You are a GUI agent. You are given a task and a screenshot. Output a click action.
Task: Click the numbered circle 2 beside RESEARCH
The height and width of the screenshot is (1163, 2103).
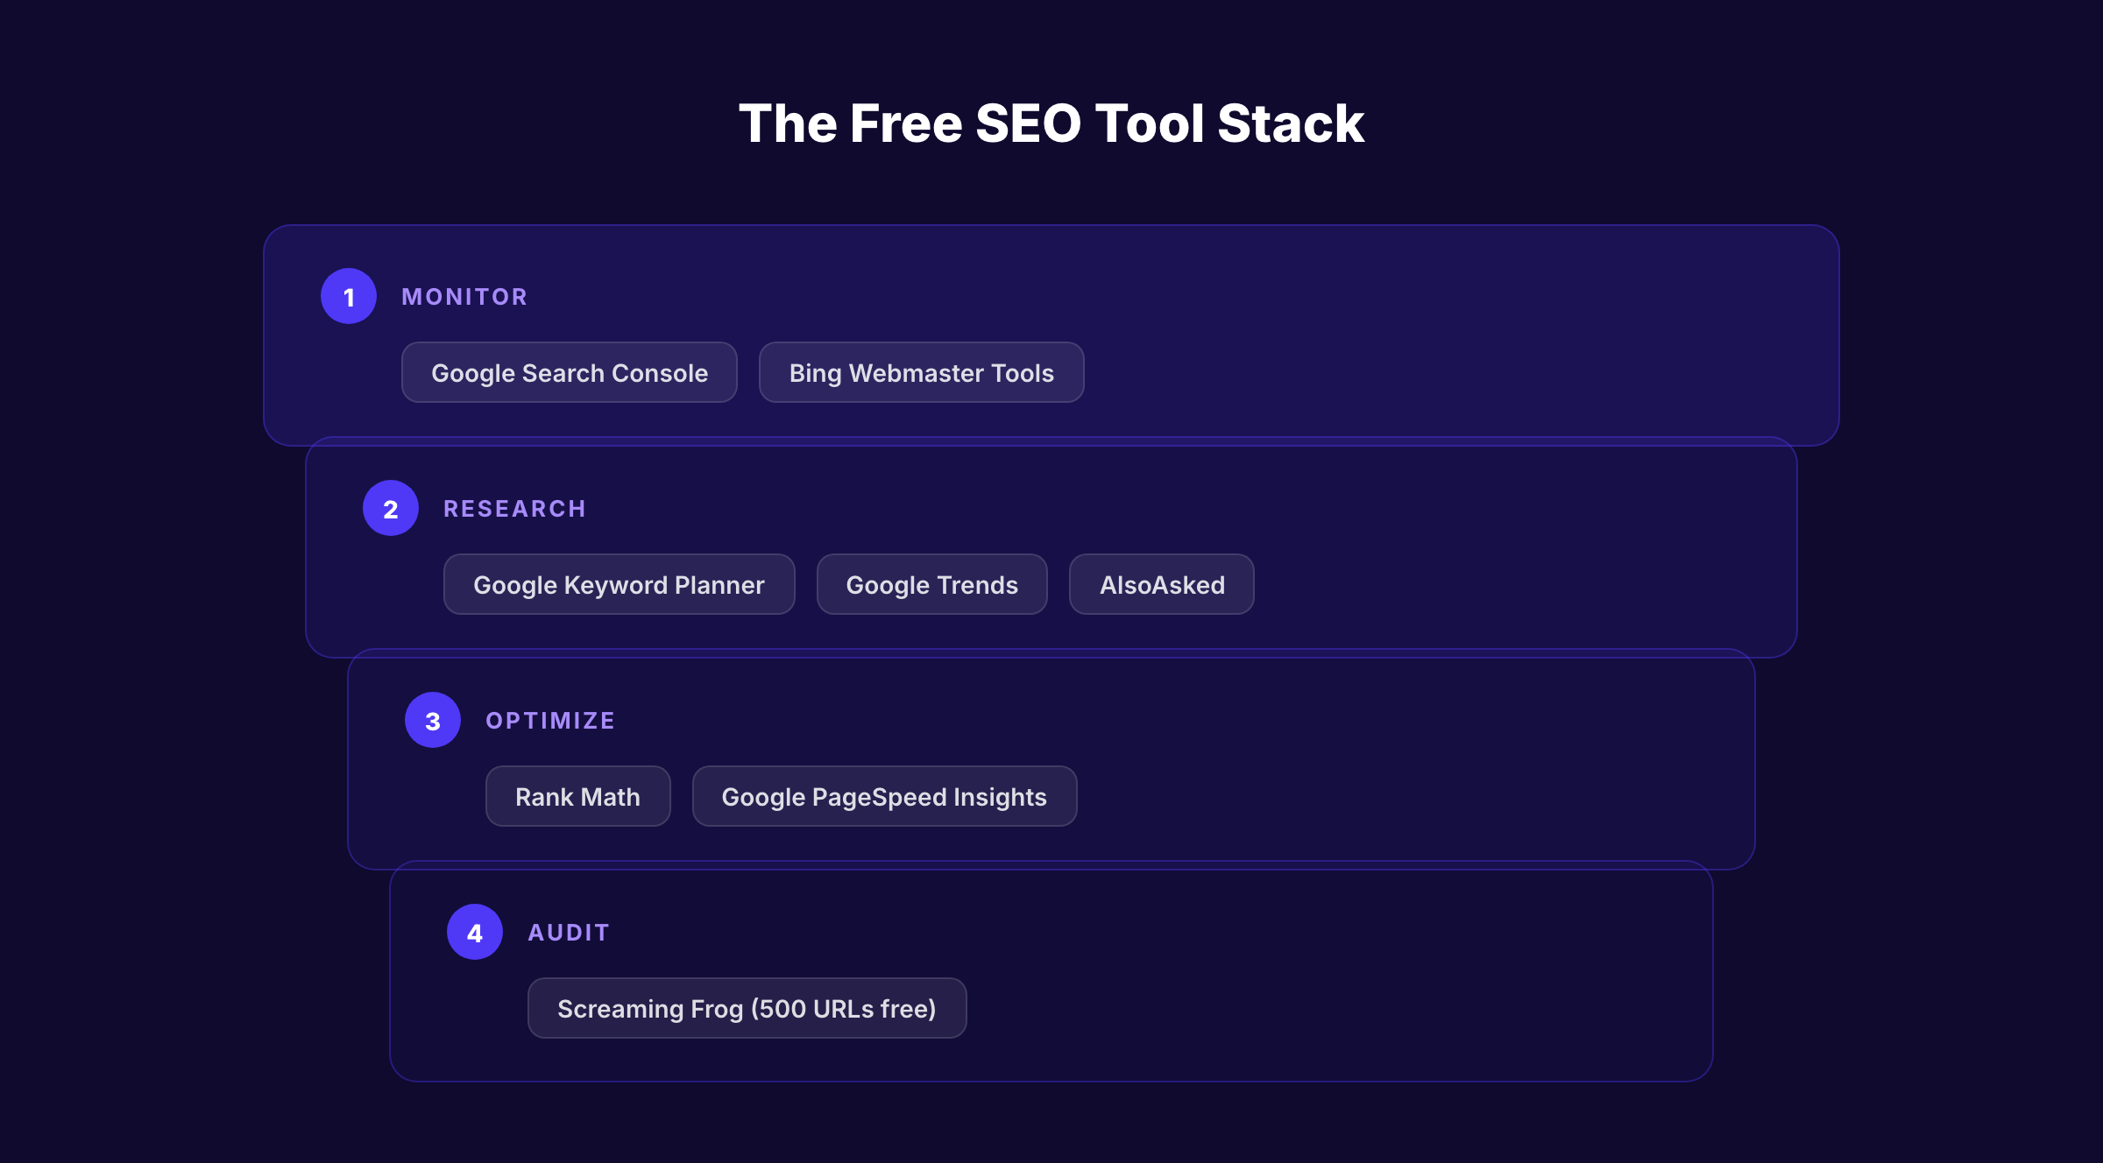pos(390,508)
